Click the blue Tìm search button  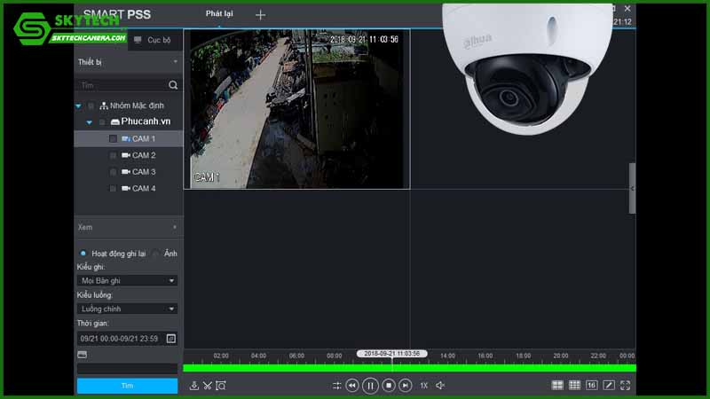point(127,386)
